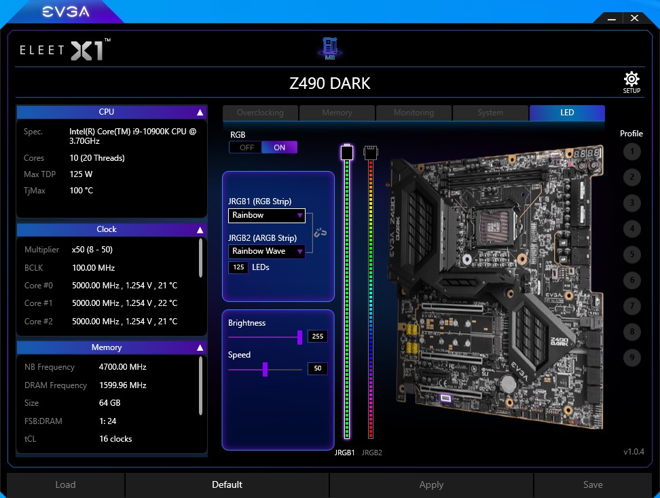This screenshot has width=660, height=498.
Task: Turn RGB on
Action: (280, 148)
